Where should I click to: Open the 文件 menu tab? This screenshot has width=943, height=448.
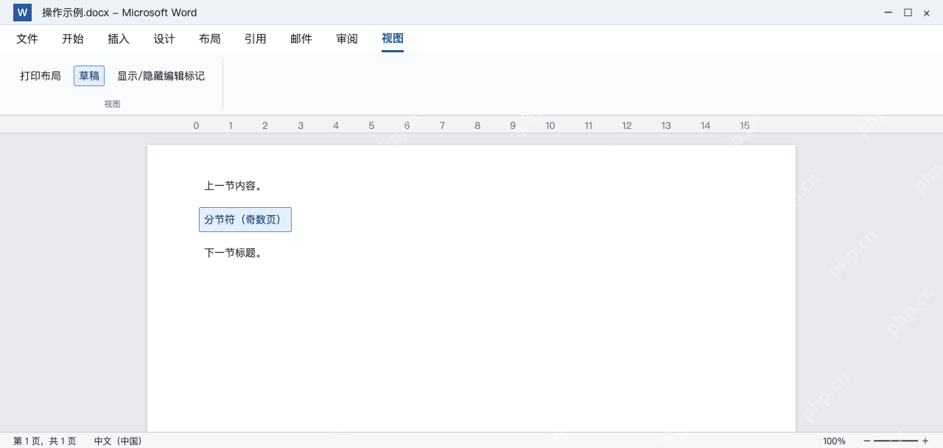(x=27, y=39)
